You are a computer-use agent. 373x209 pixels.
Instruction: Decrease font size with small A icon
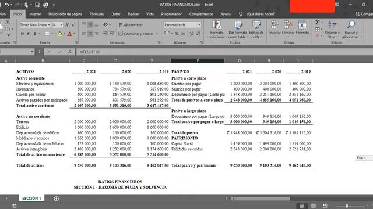tap(73, 25)
